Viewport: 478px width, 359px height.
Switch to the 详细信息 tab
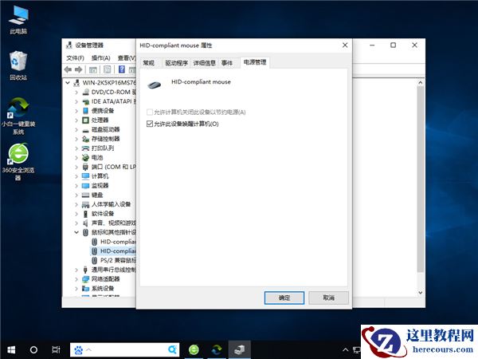pyautogui.click(x=204, y=63)
